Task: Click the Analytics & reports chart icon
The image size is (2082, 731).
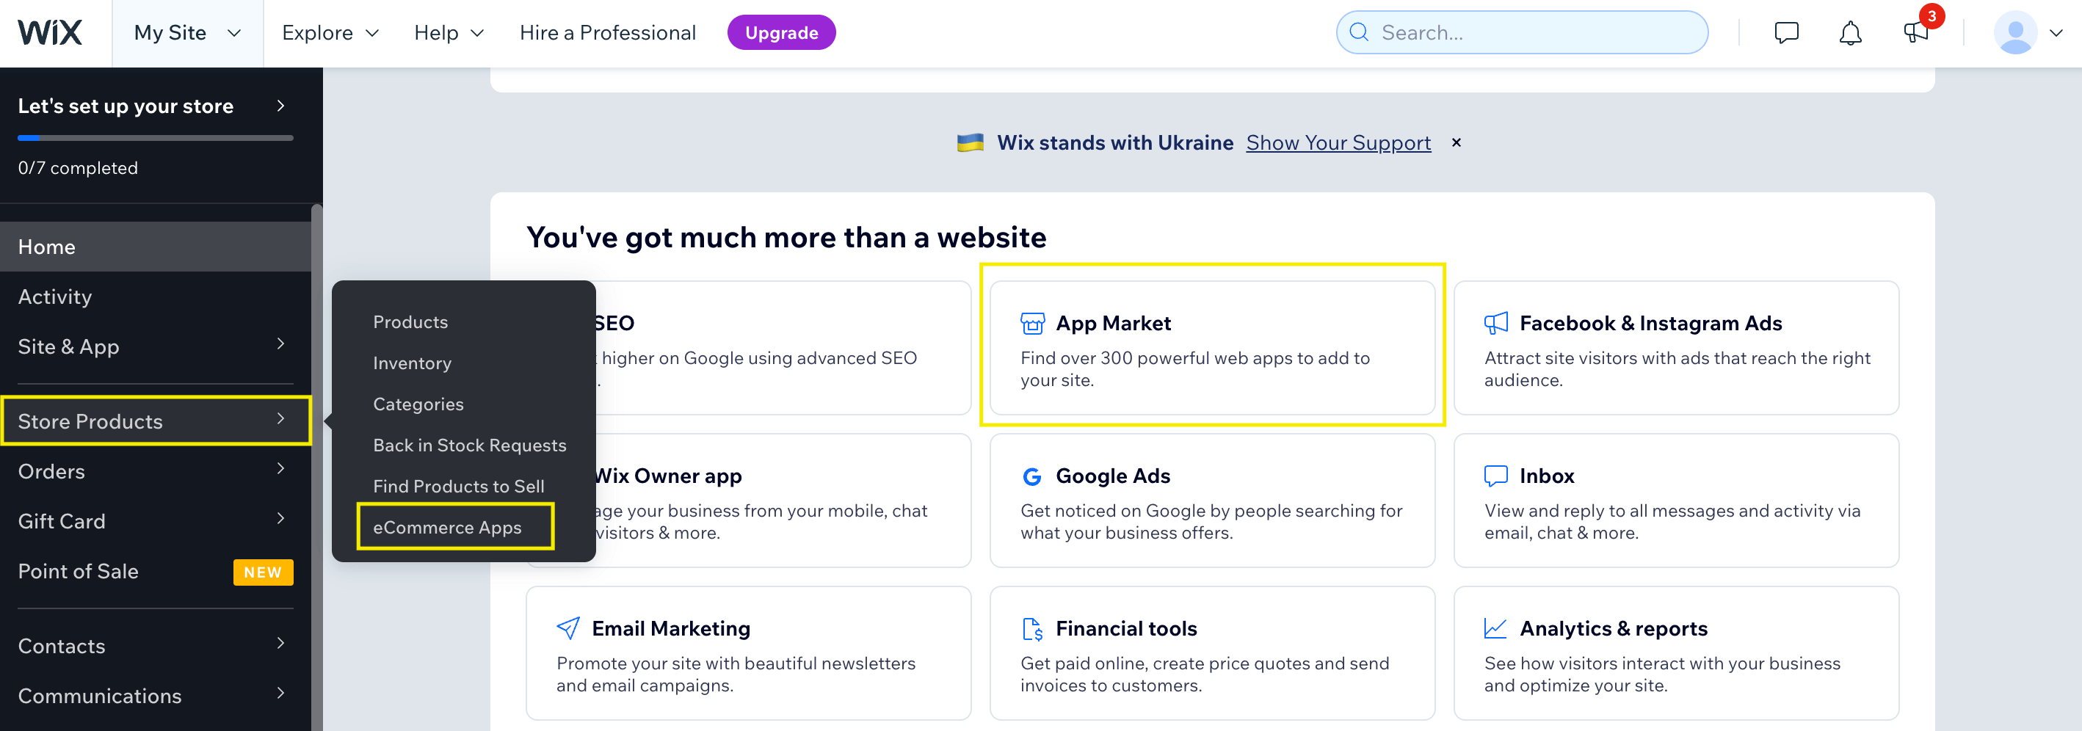Action: coord(1496,628)
